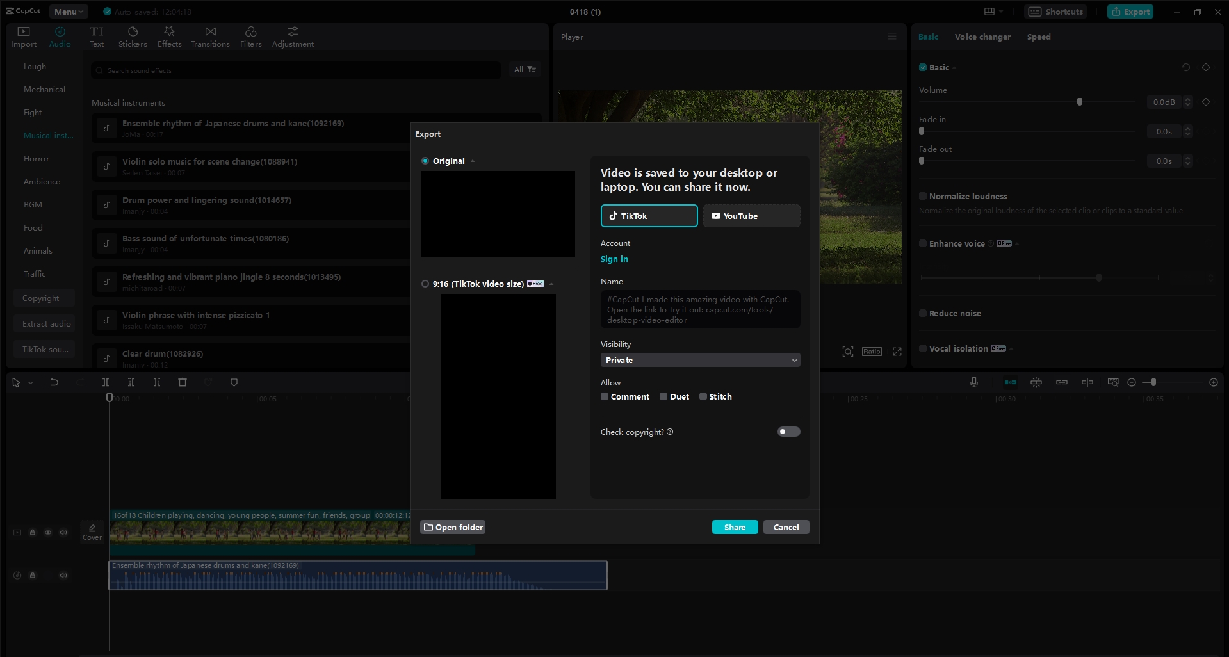The width and height of the screenshot is (1229, 657).
Task: Click the Ensemble rhythm audio clip in timeline
Action: tap(357, 574)
